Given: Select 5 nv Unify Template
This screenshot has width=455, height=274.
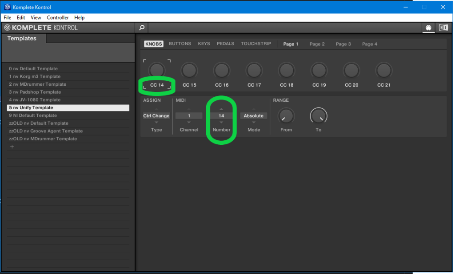Looking at the screenshot, I should (x=68, y=107).
